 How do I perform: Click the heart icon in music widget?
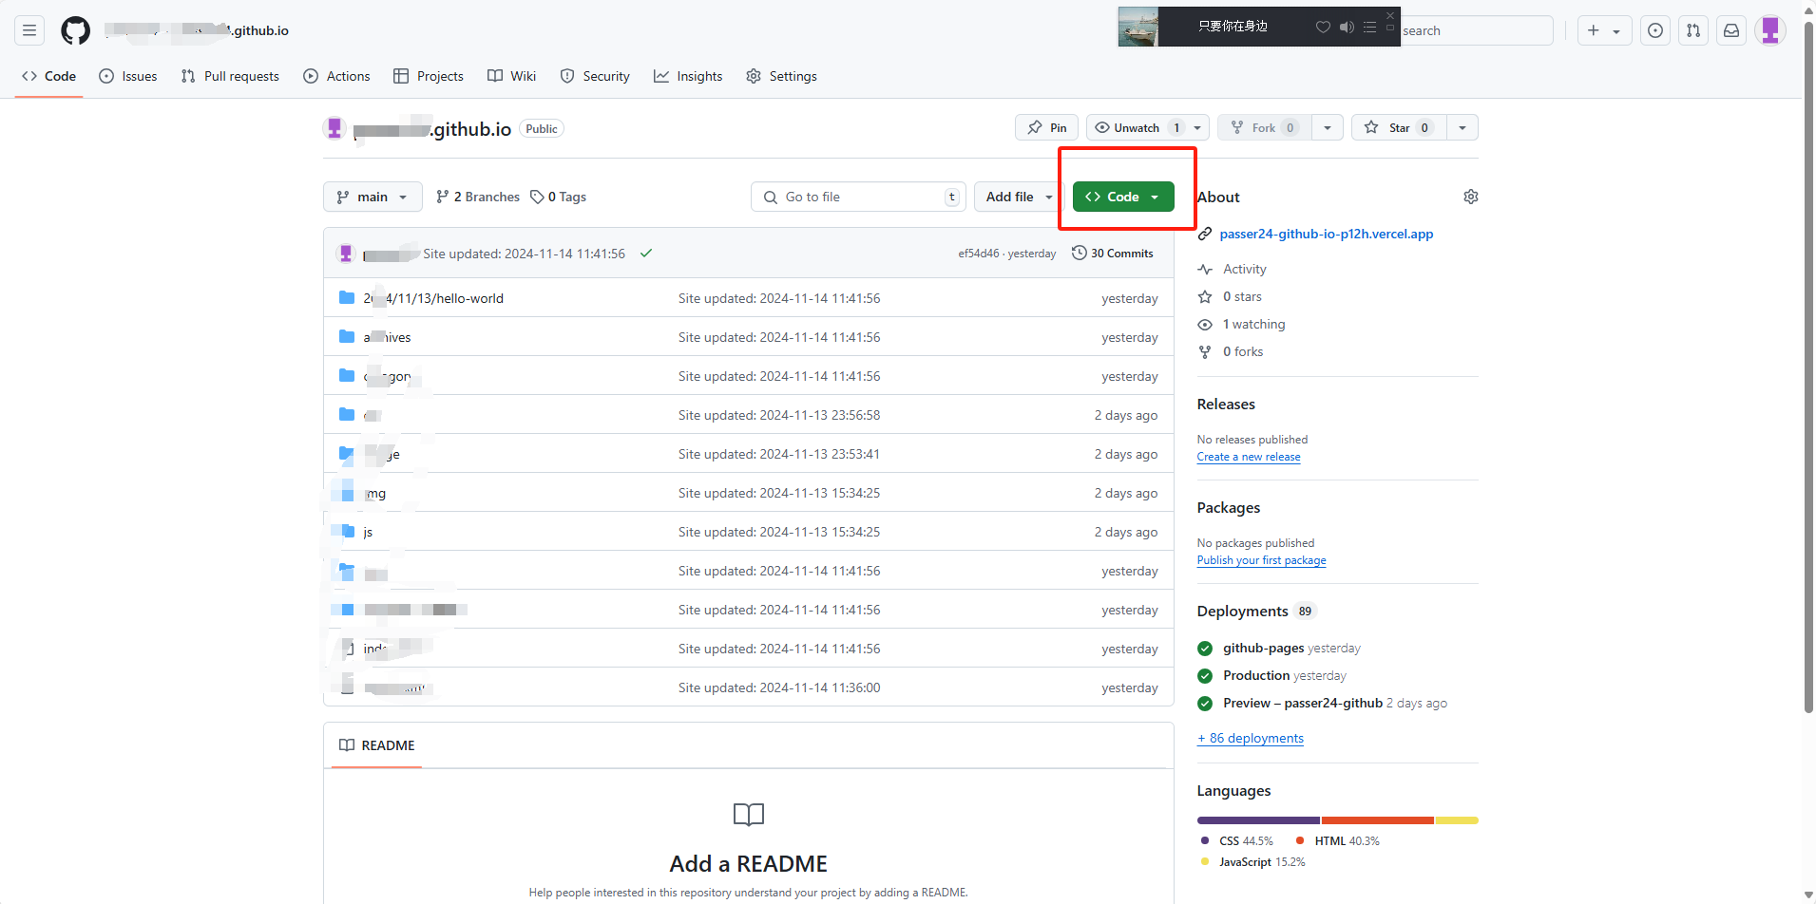pyautogui.click(x=1323, y=27)
